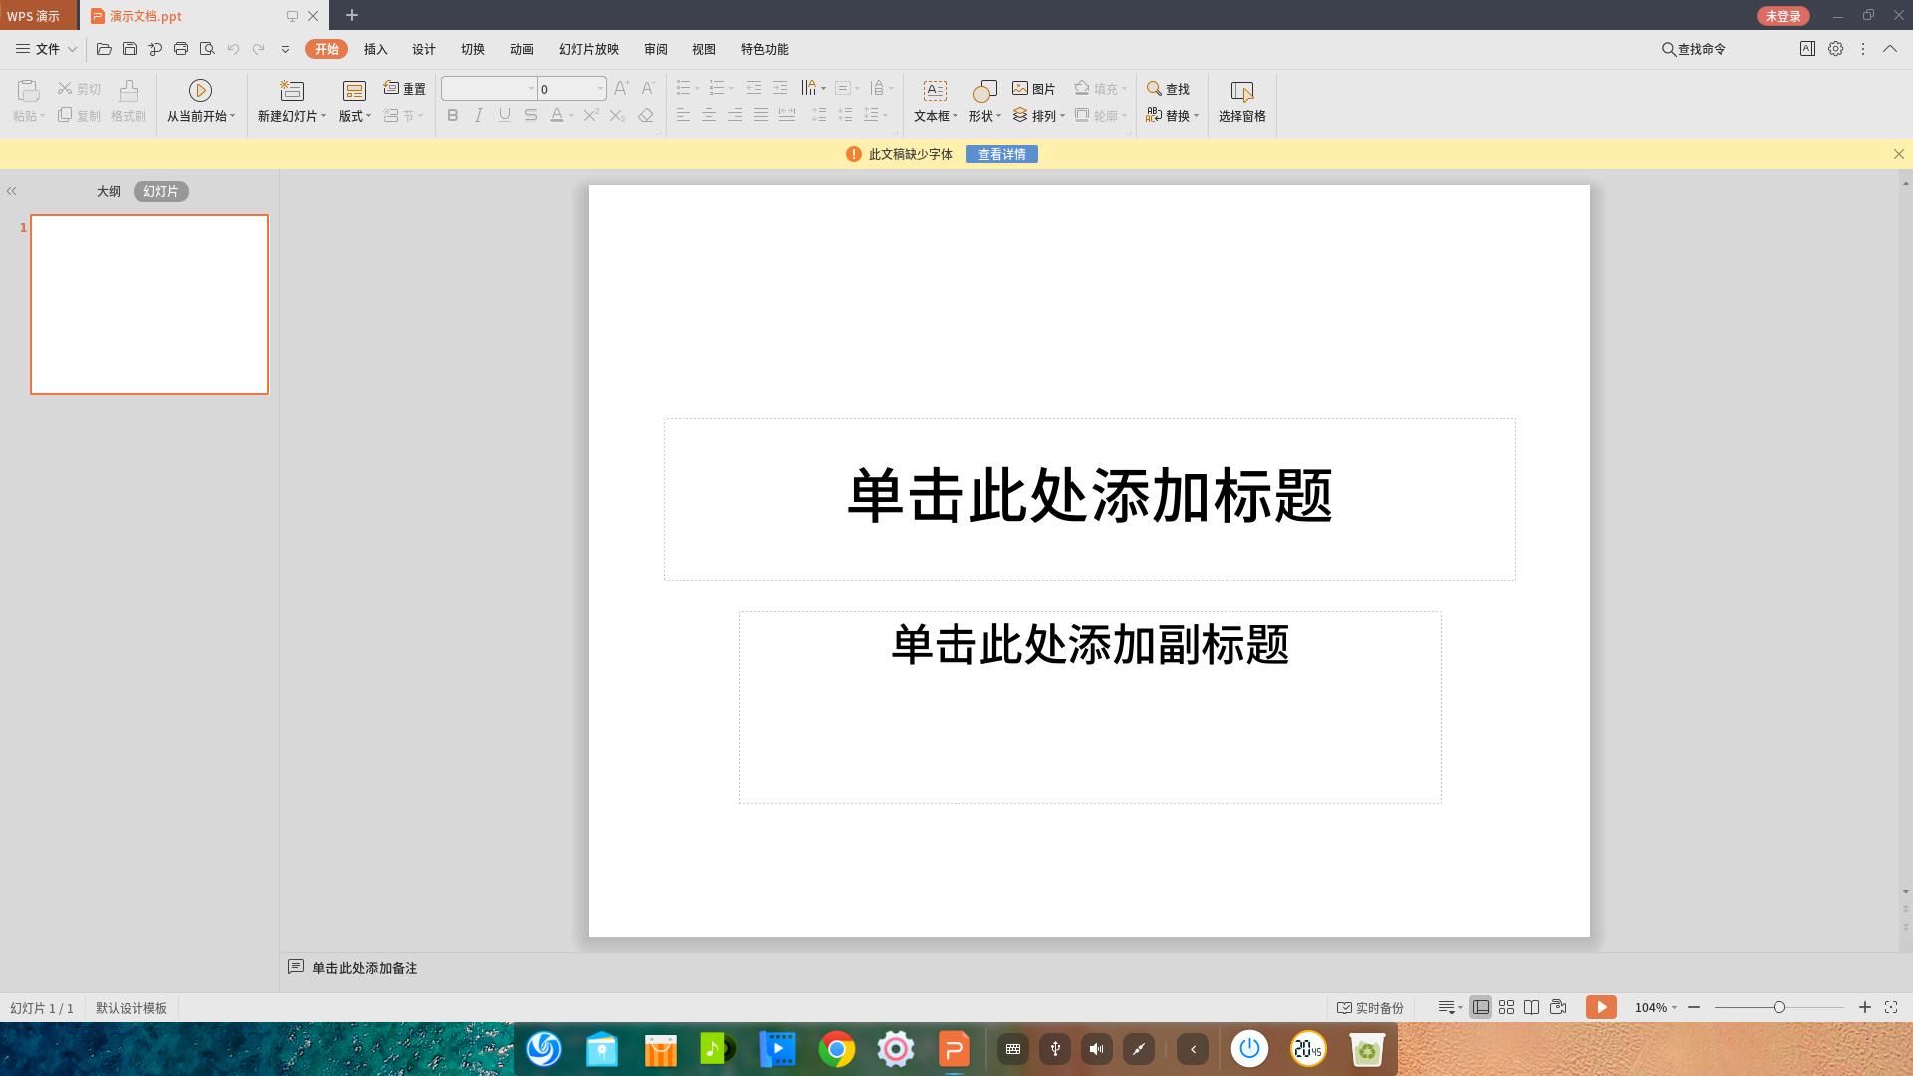
Task: Open the zoom percentage dropdown
Action: pyautogui.click(x=1673, y=1007)
